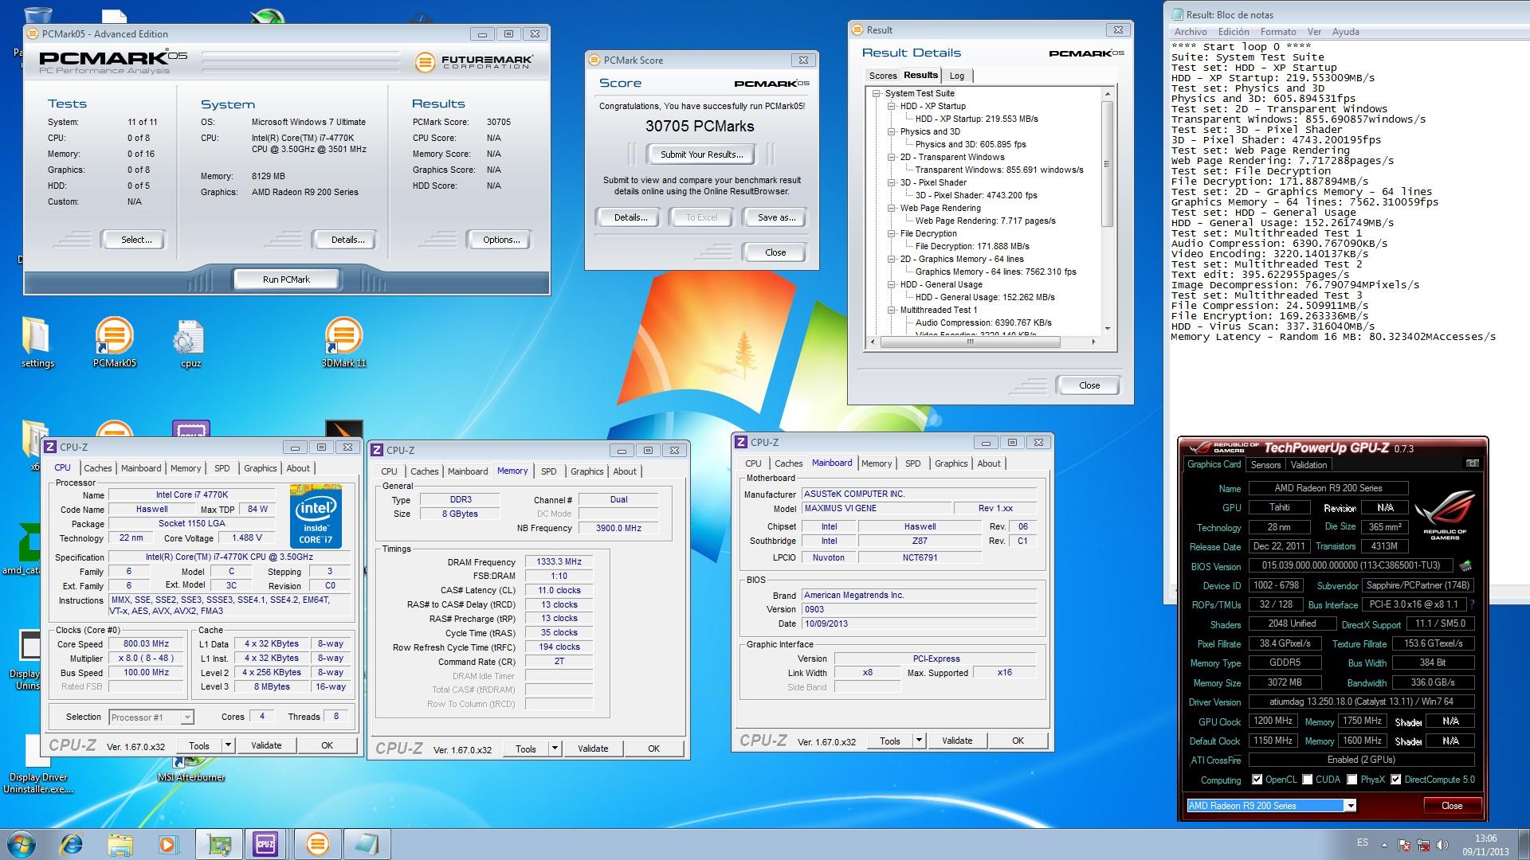Switch to the PCMark05 taskbar button
Screen dimensions: 1530x860
317,843
